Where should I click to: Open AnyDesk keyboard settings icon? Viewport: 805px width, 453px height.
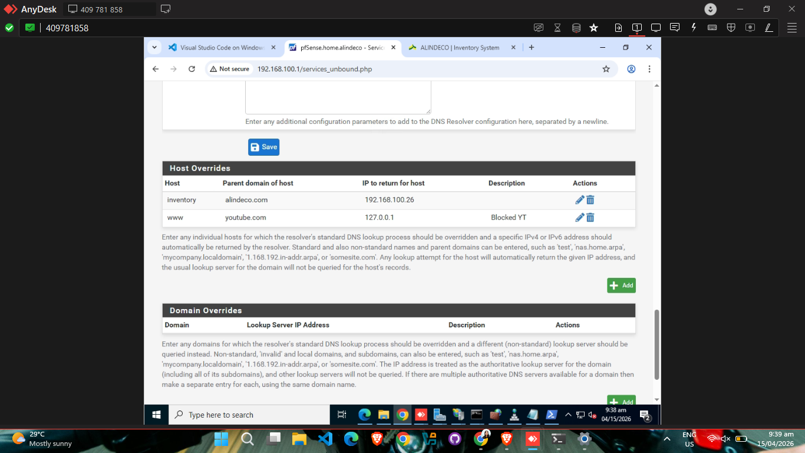(712, 28)
